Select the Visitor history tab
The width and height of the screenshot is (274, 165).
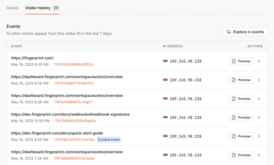pos(38,8)
